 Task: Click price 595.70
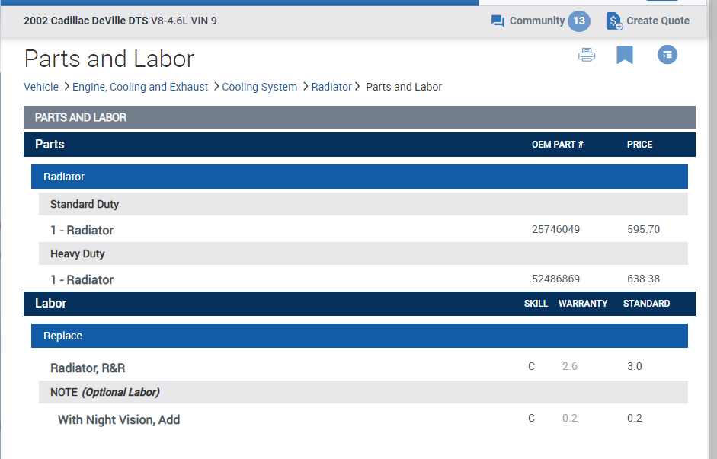pyautogui.click(x=643, y=229)
